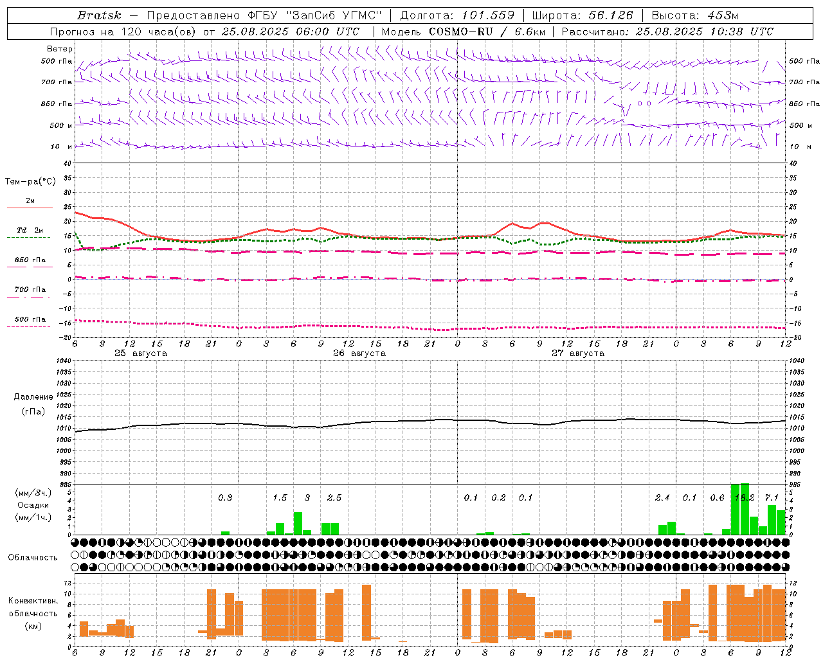Click the "(мм/3ч.)" precipitation unit label
The height and width of the screenshot is (658, 823).
coord(32,493)
